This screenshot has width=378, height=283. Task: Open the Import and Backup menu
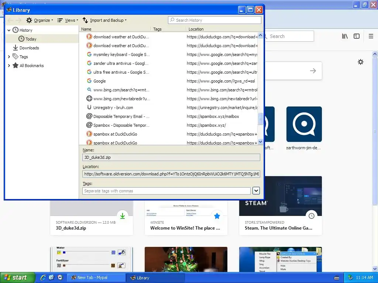[104, 20]
